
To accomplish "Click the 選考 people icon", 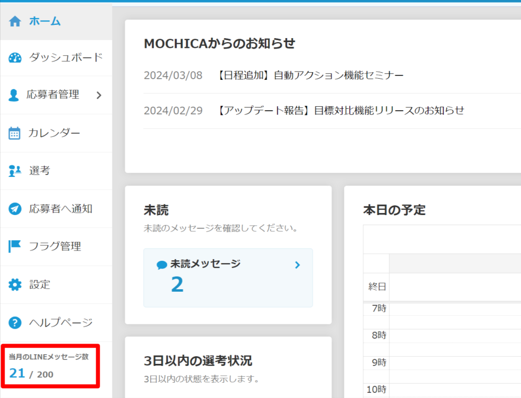I will pyautogui.click(x=15, y=171).
